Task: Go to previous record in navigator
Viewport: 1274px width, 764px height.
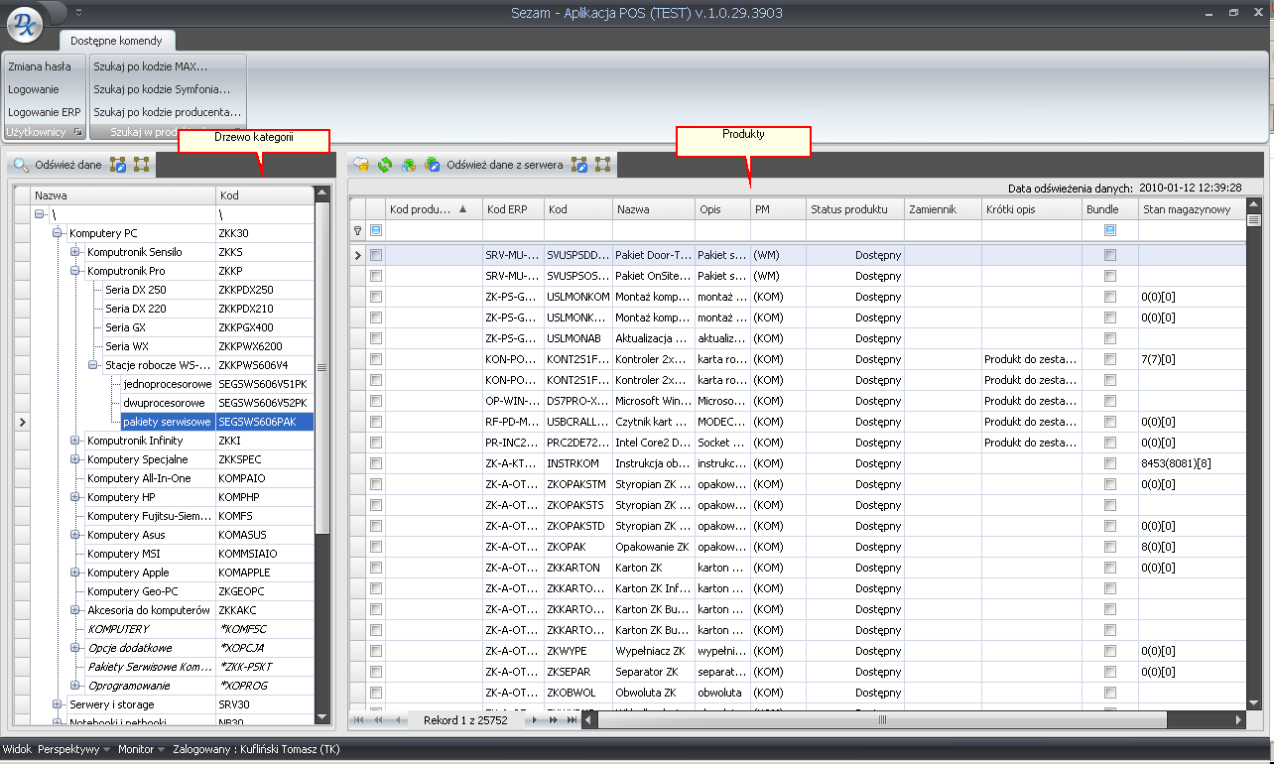Action: pyautogui.click(x=399, y=720)
